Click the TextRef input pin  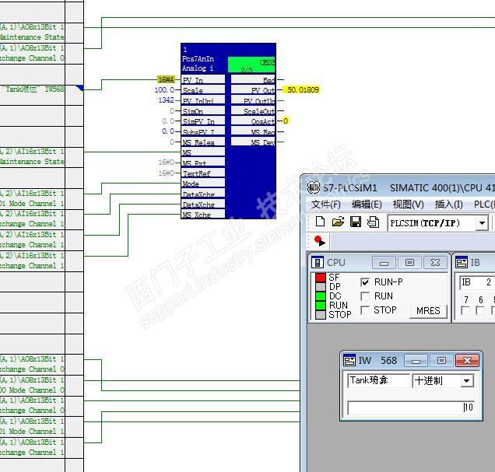point(203,173)
